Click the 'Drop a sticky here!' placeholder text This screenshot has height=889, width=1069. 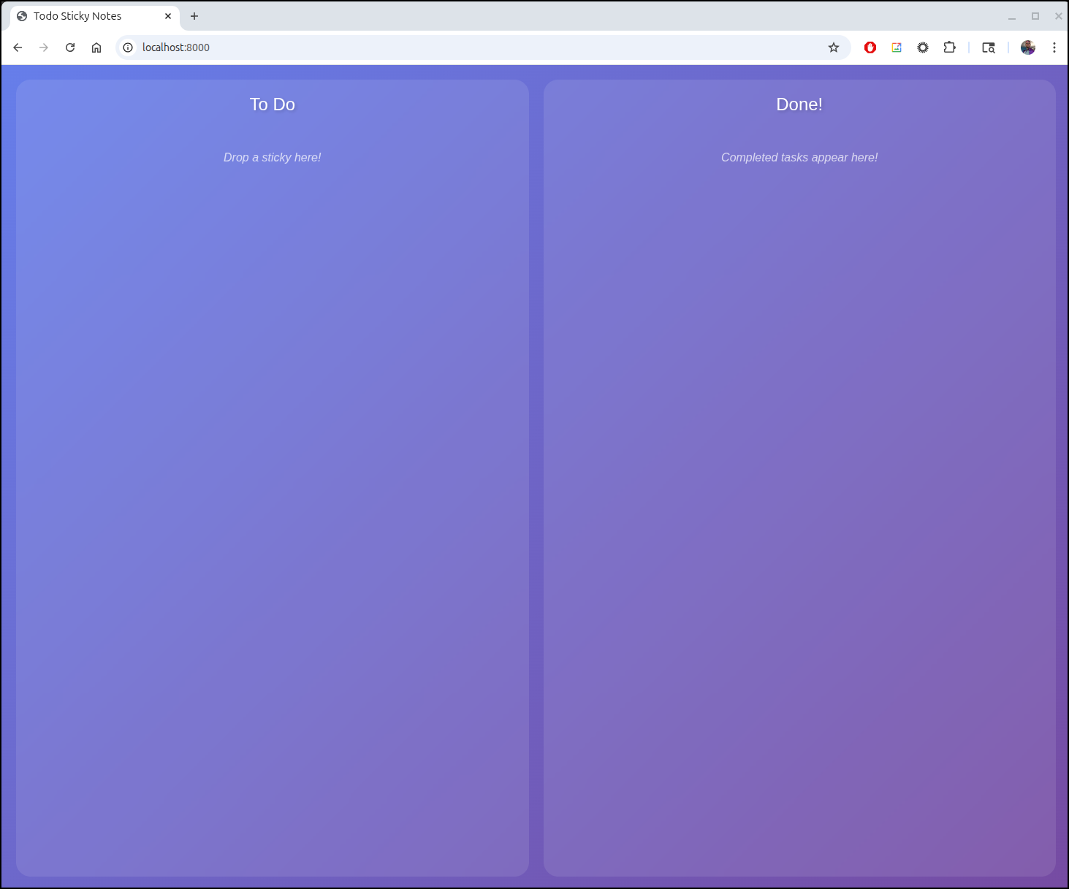click(272, 157)
